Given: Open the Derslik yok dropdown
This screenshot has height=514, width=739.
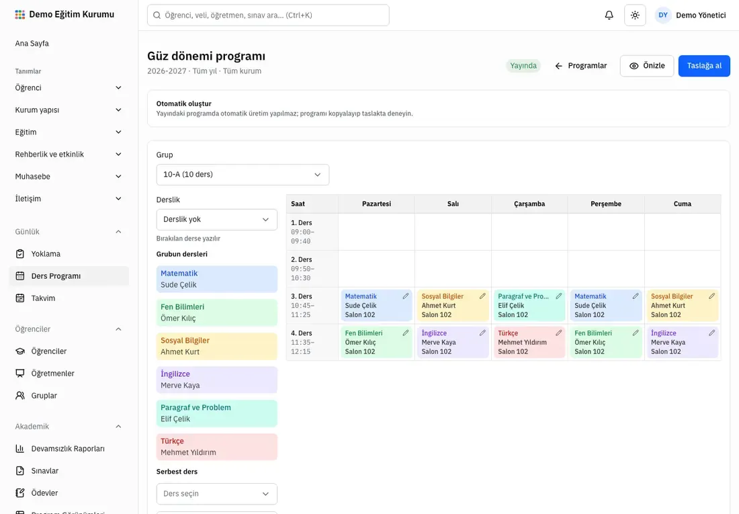Looking at the screenshot, I should click(217, 220).
